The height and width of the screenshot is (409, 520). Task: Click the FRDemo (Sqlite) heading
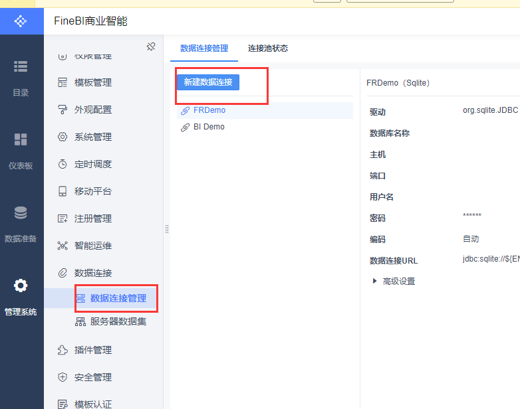[398, 83]
